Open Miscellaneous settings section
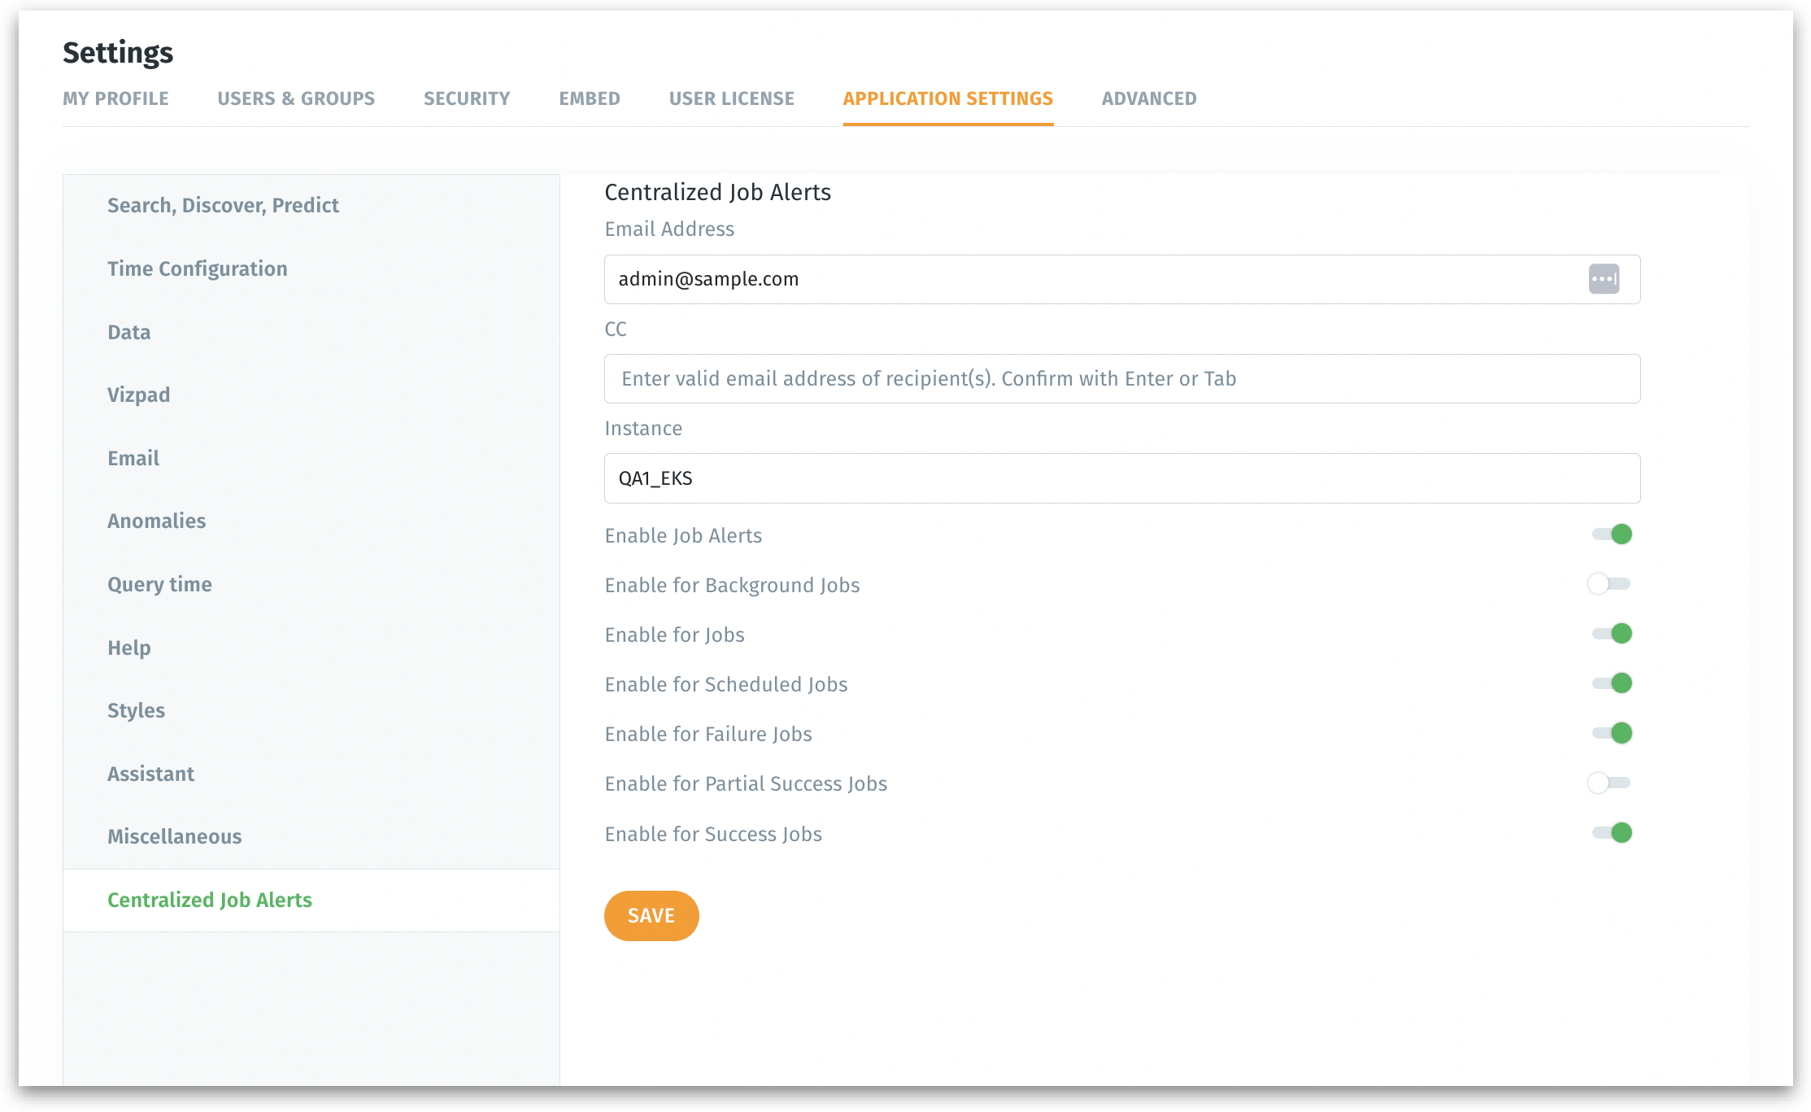1811x1112 pixels. point(175,836)
